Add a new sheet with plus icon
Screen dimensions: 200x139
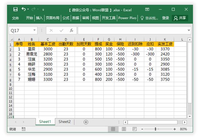click(x=86, y=122)
